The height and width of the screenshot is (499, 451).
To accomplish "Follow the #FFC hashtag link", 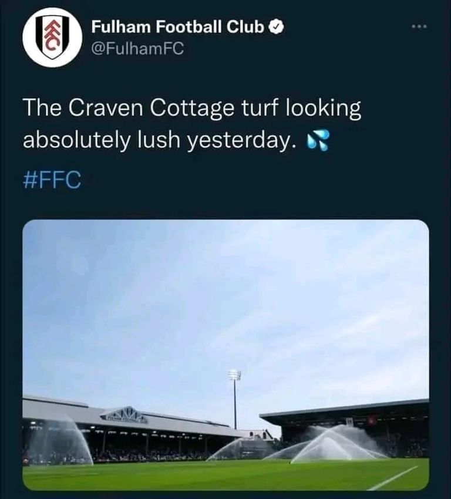I will 52,180.
